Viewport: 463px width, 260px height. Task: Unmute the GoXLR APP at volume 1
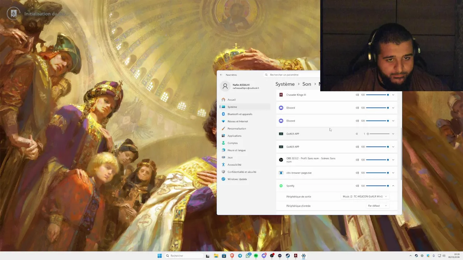[357, 134]
